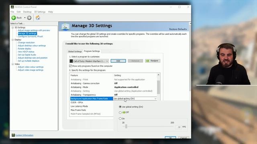
Task: Click Application-controlled setting value
Action: pos(126,87)
